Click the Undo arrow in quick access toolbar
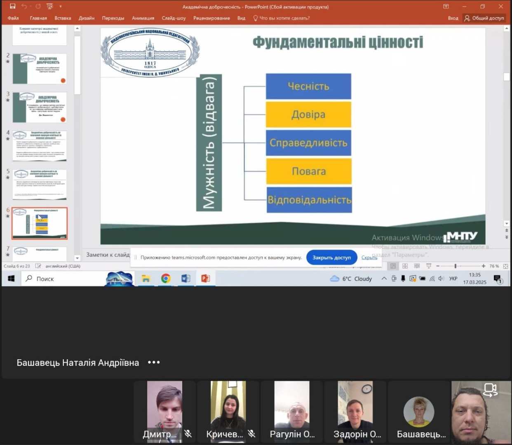512x445 pixels. (x=24, y=6)
